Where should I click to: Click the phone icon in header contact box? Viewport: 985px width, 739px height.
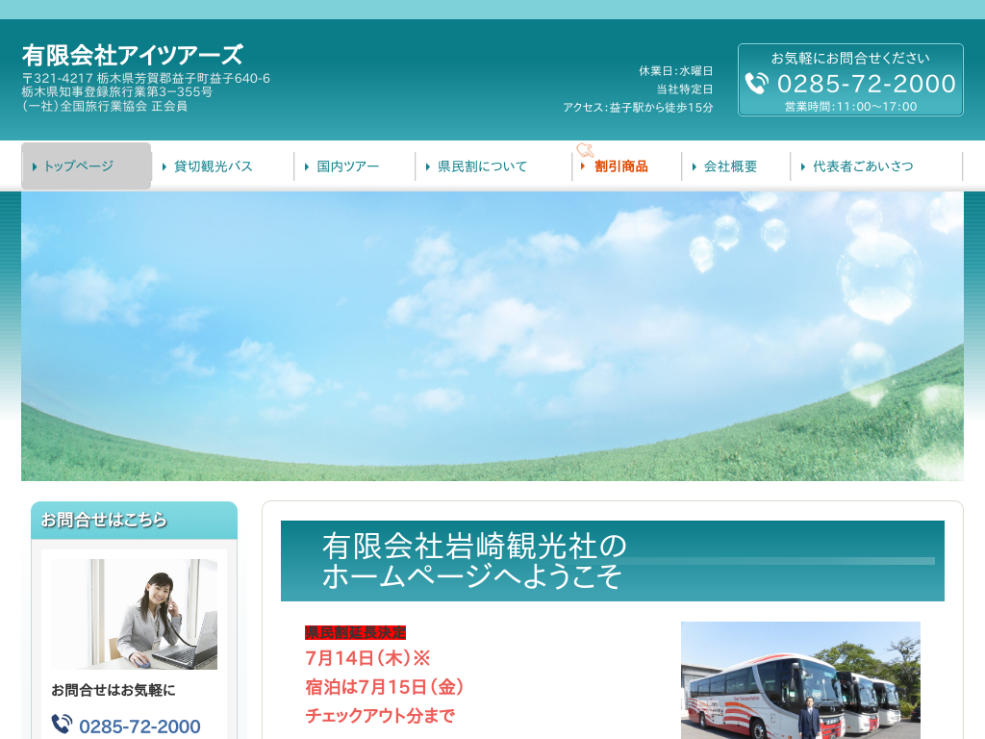(757, 84)
